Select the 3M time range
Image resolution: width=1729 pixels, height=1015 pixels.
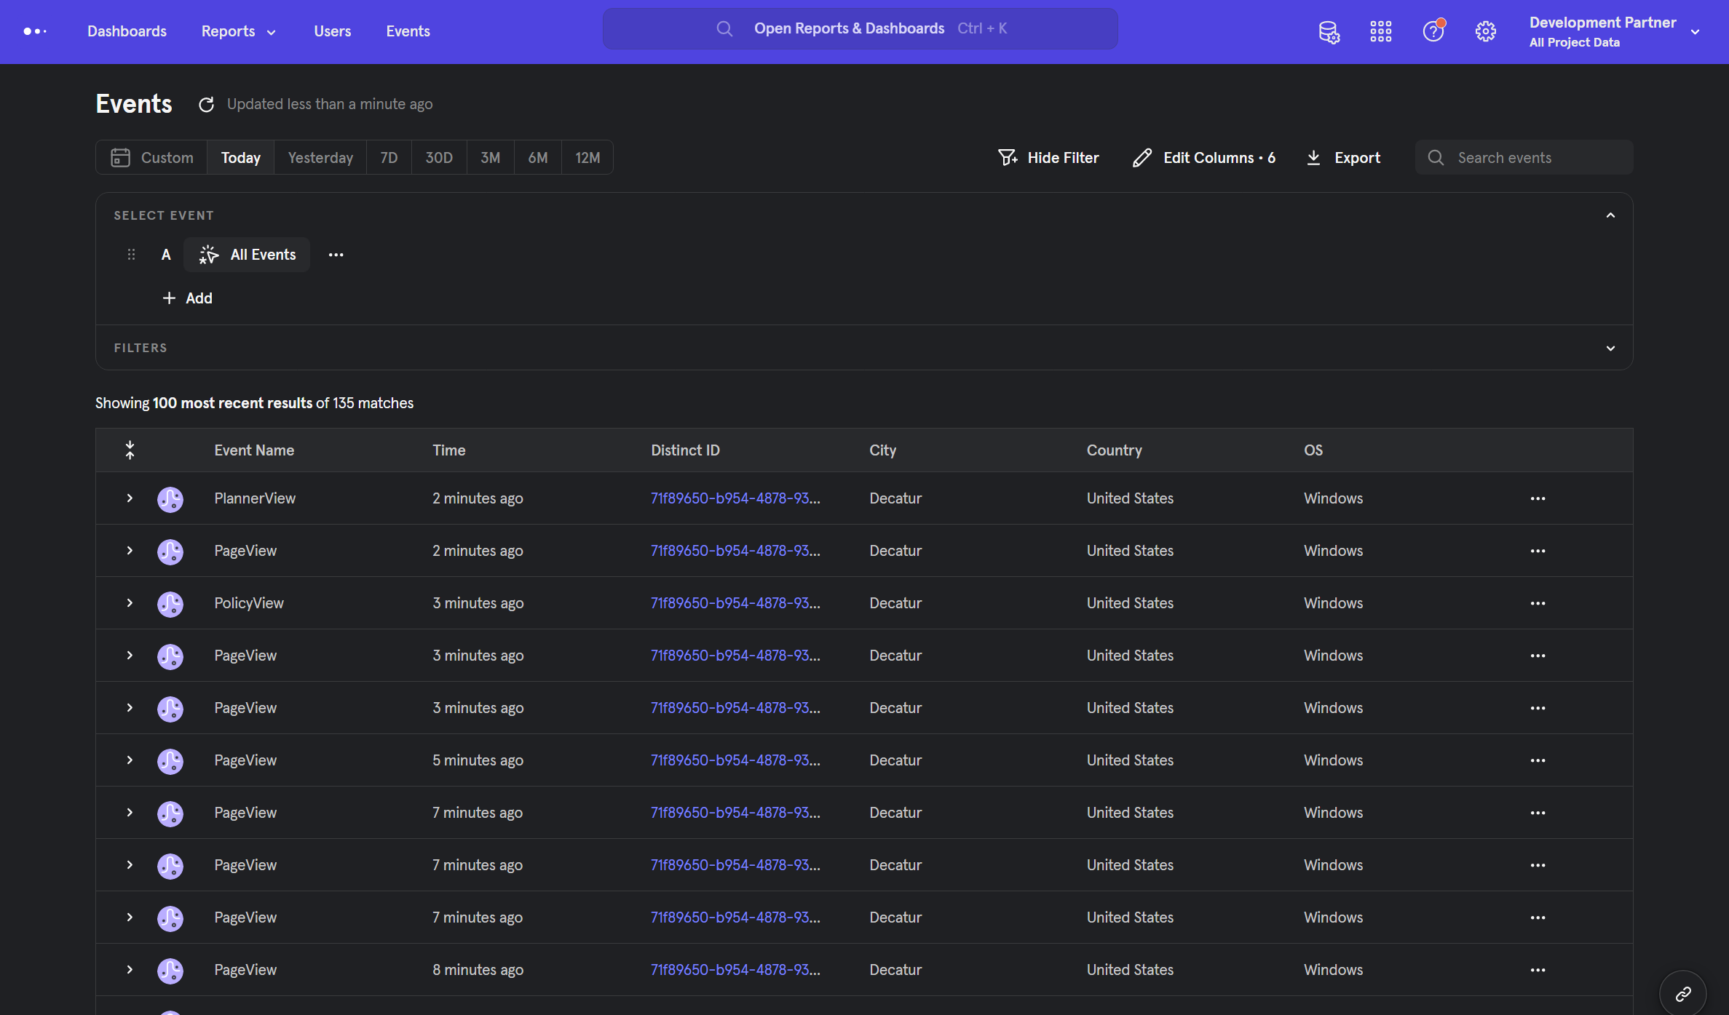(490, 158)
